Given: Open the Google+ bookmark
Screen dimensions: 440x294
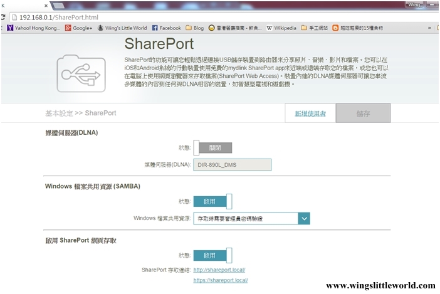Looking at the screenshot, I should (x=78, y=28).
